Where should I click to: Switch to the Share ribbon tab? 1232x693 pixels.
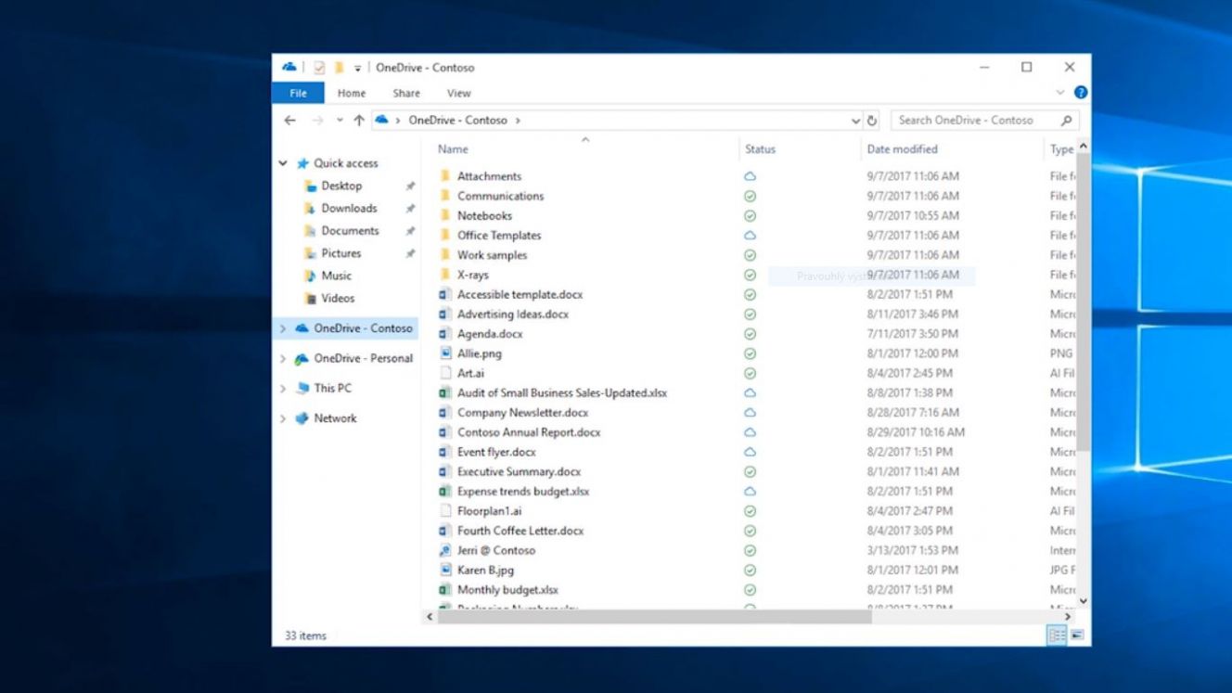tap(406, 93)
